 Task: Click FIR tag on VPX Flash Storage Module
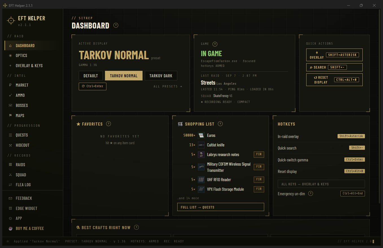tap(259, 189)
